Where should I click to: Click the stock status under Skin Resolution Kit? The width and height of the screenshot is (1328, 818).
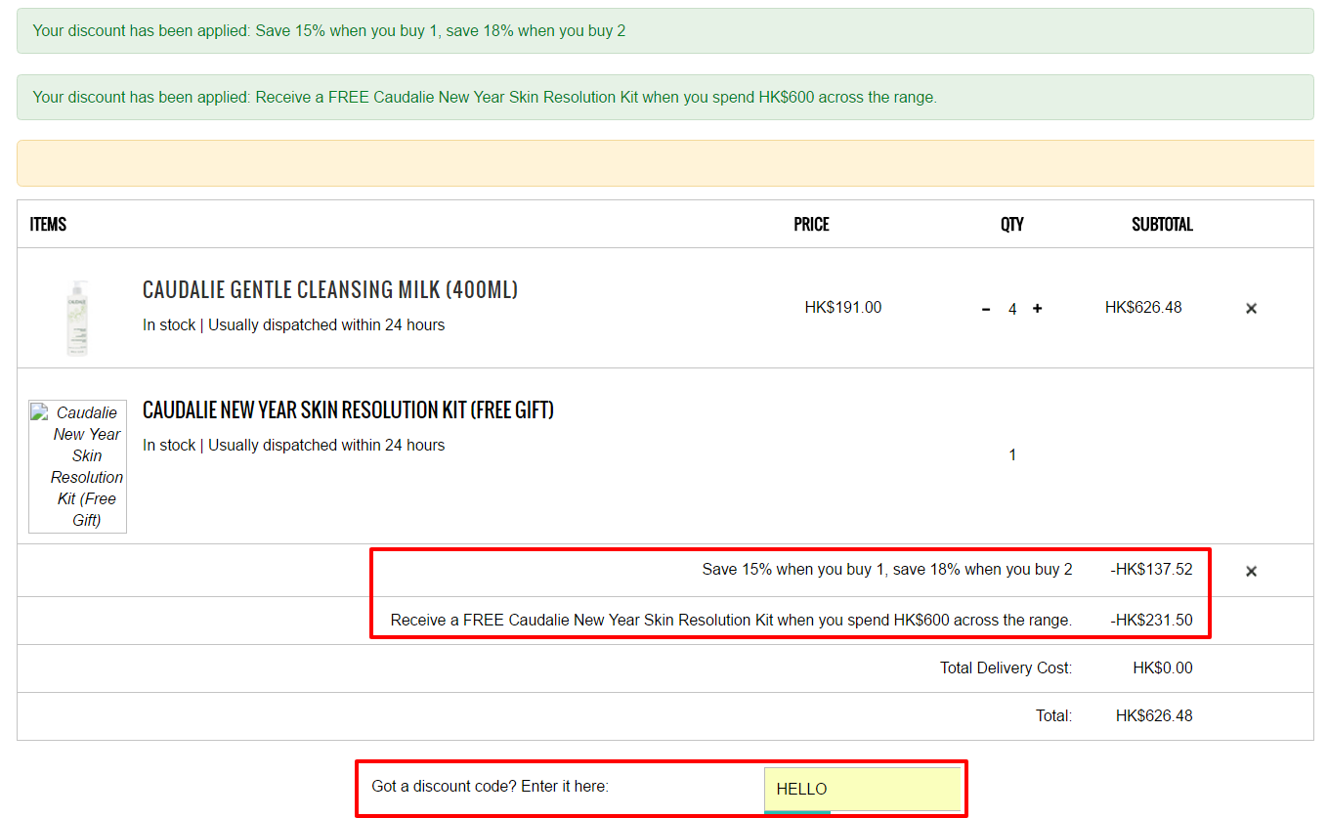293,446
